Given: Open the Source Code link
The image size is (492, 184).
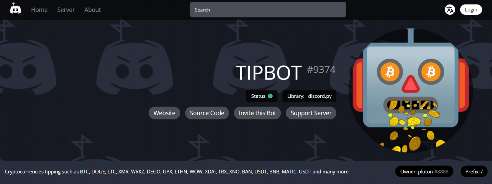Looking at the screenshot, I should click(207, 113).
